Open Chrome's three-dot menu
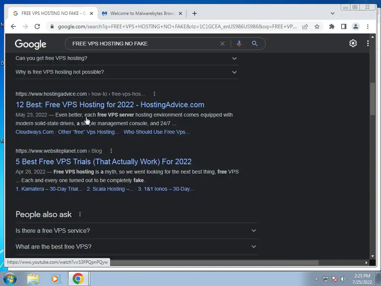This screenshot has height=286, width=381. (368, 26)
